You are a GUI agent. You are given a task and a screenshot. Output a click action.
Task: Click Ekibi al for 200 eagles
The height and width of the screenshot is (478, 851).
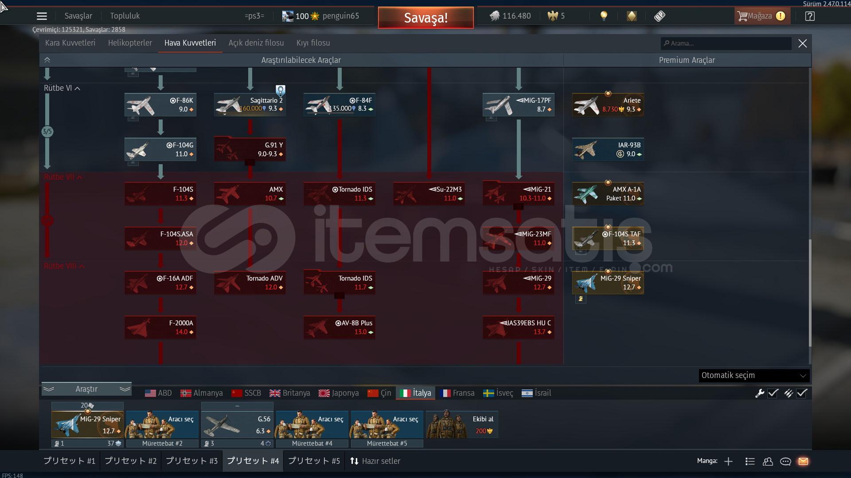pos(461,425)
